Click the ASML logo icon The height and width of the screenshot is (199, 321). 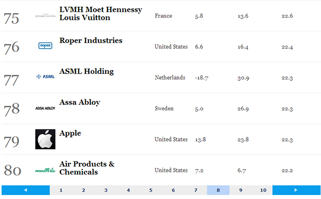click(x=45, y=77)
